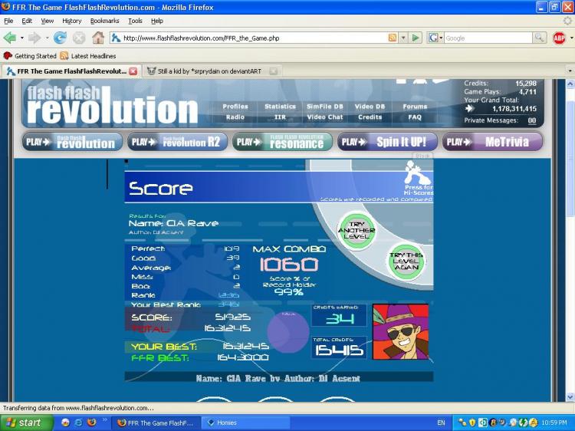Open the Radio link

[235, 117]
